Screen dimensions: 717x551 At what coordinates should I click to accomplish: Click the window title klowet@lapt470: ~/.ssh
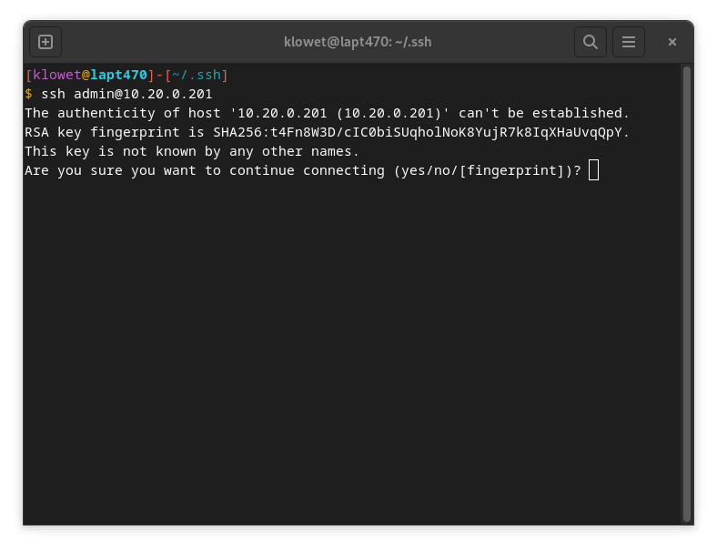point(358,42)
